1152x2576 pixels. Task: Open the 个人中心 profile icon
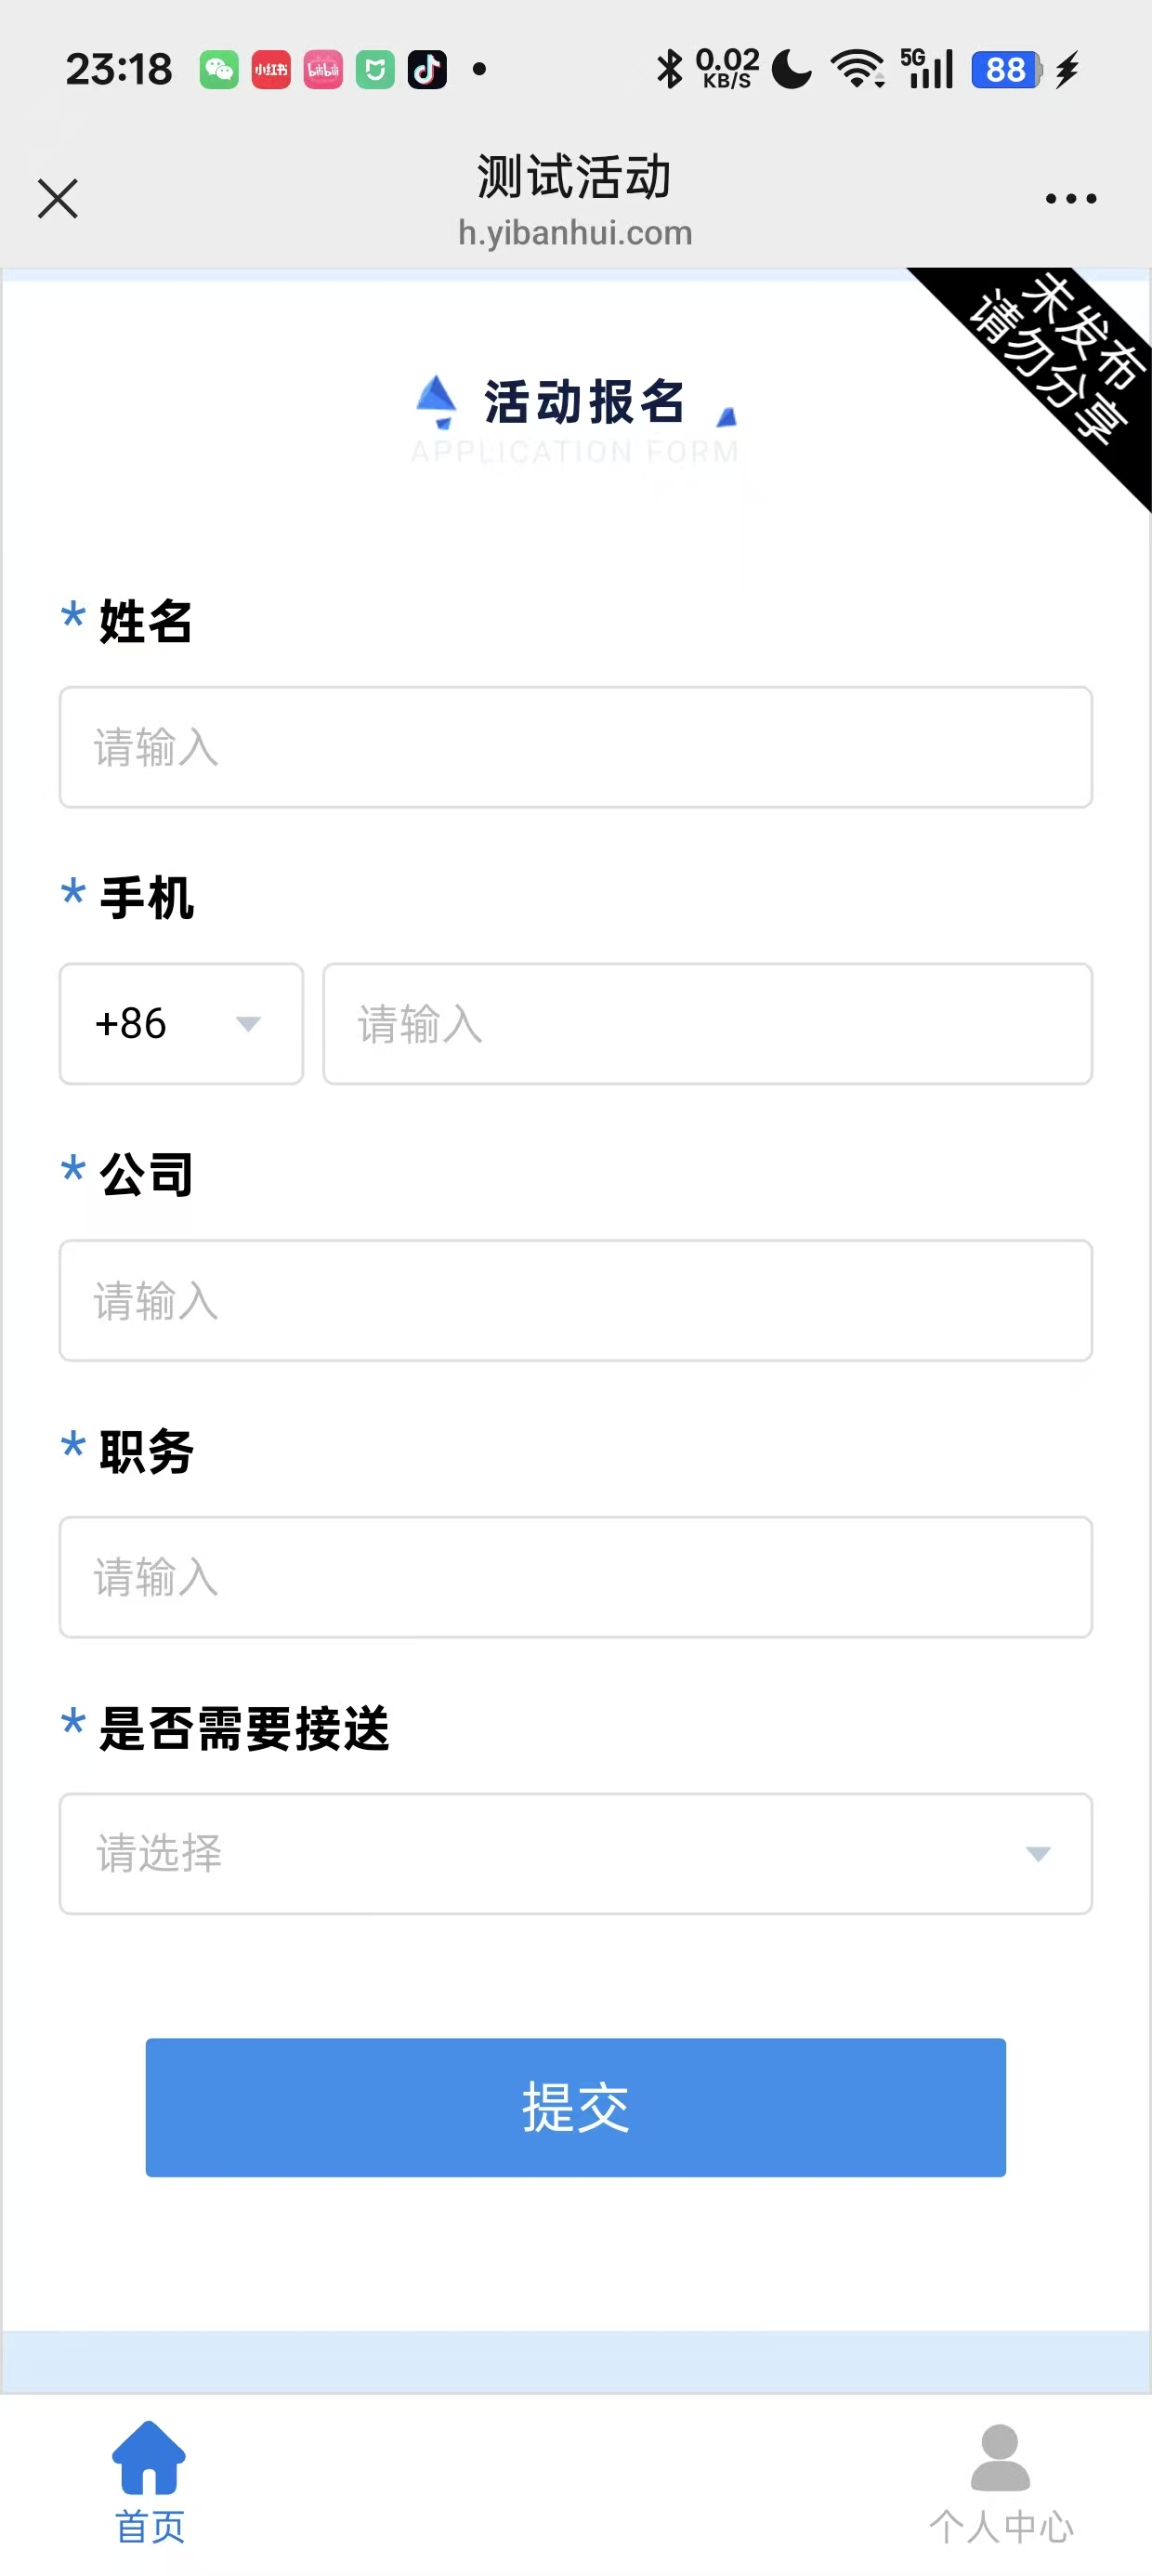(x=1000, y=2458)
